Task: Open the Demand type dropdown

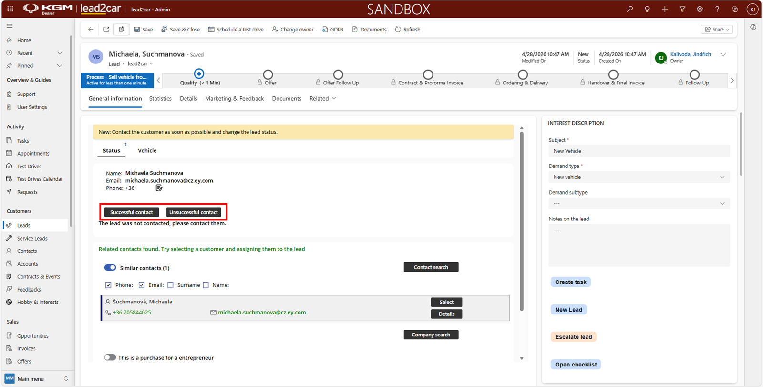Action: (639, 177)
